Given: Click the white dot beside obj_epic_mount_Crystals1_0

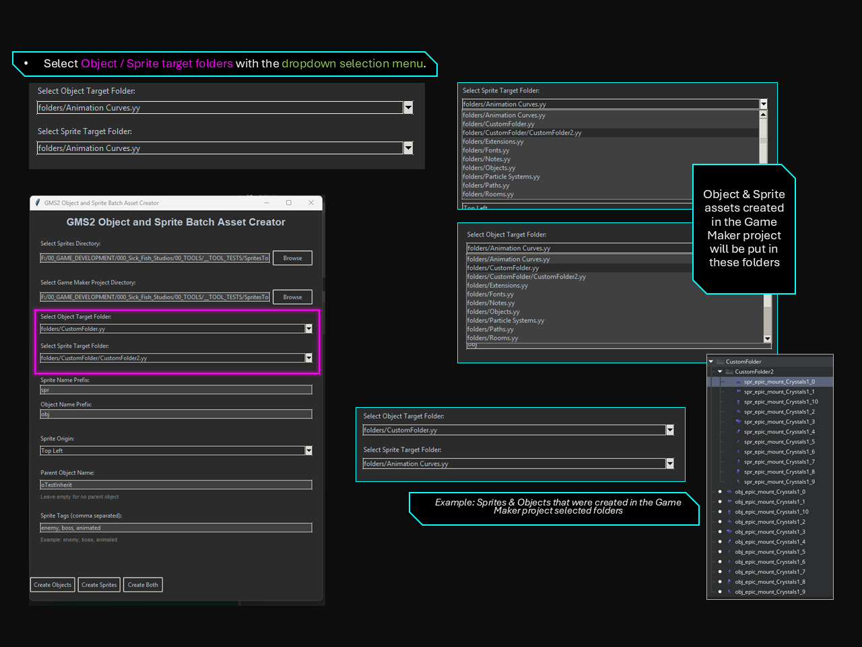Looking at the screenshot, I should (x=720, y=492).
